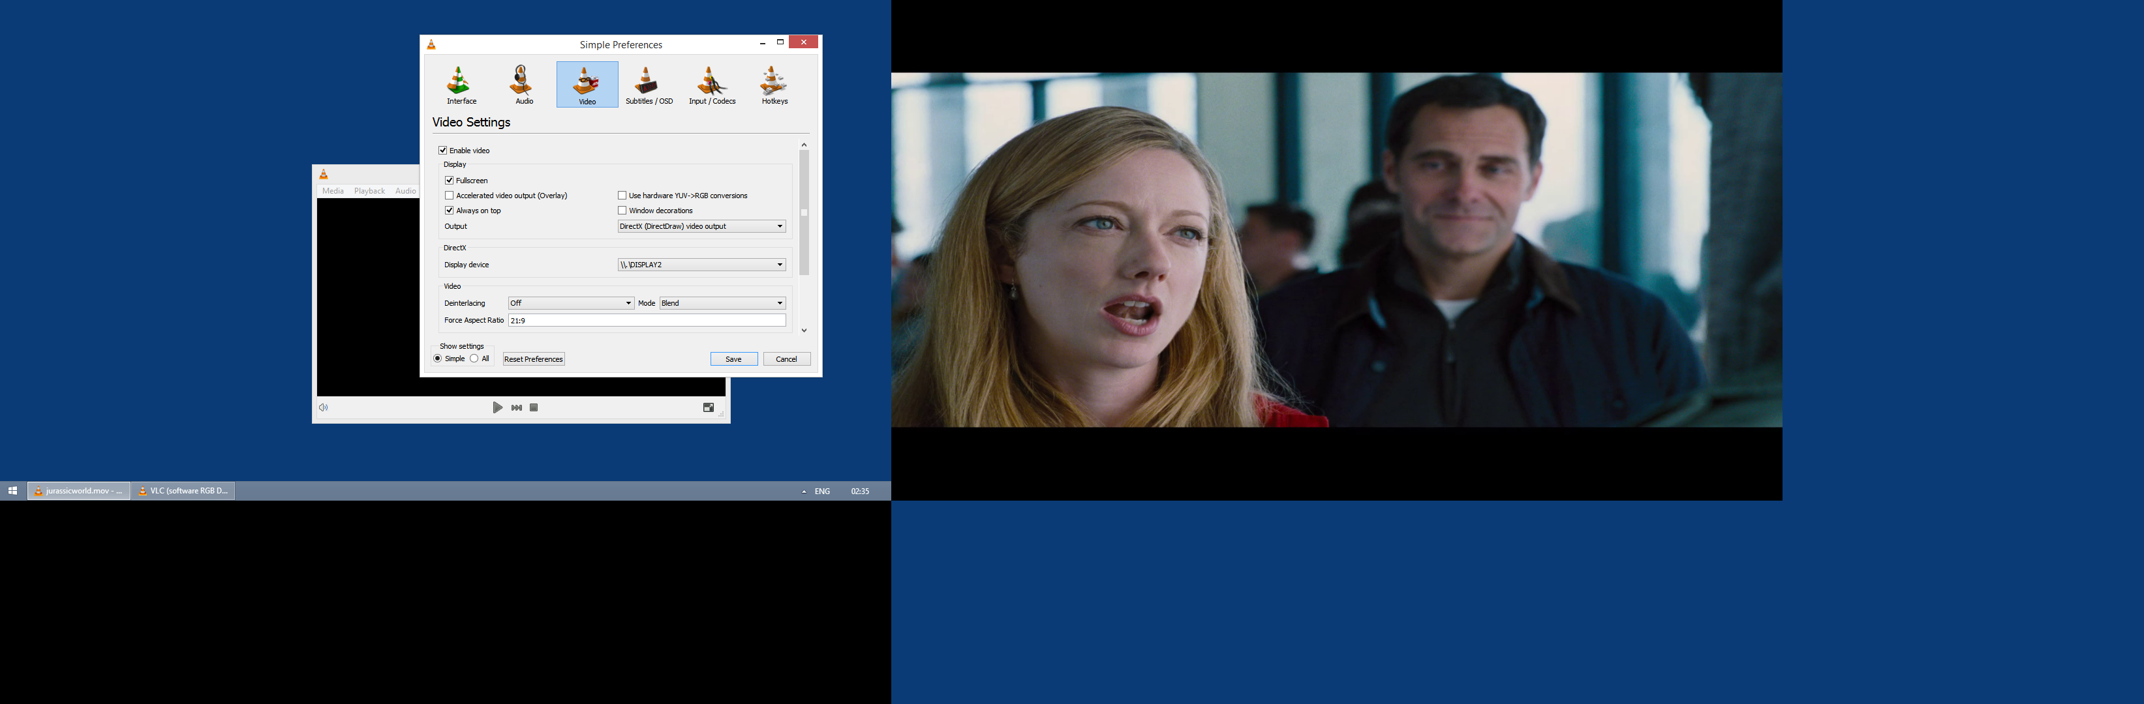
Task: Stop playback with the Stop button
Action: pos(534,407)
